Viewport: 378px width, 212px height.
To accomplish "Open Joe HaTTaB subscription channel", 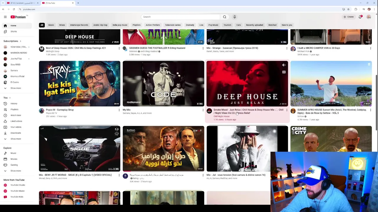I will click(17, 59).
